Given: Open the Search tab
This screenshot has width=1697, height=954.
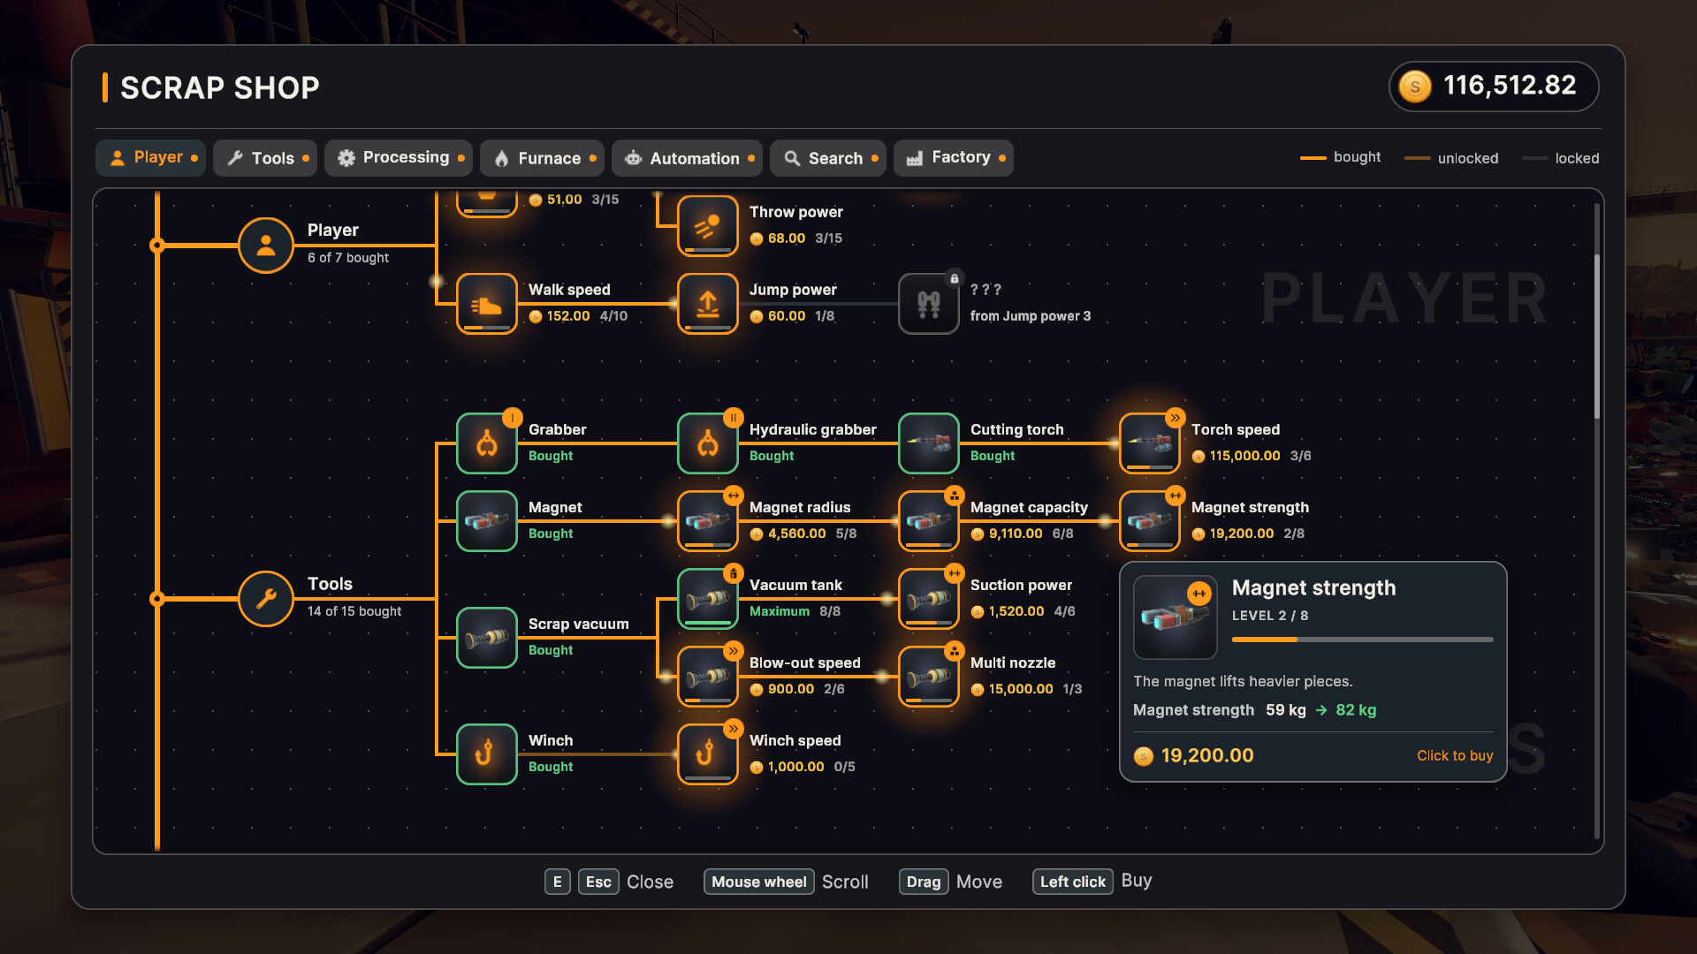Looking at the screenshot, I should [827, 158].
